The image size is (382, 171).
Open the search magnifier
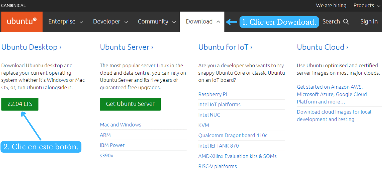[x=346, y=21]
